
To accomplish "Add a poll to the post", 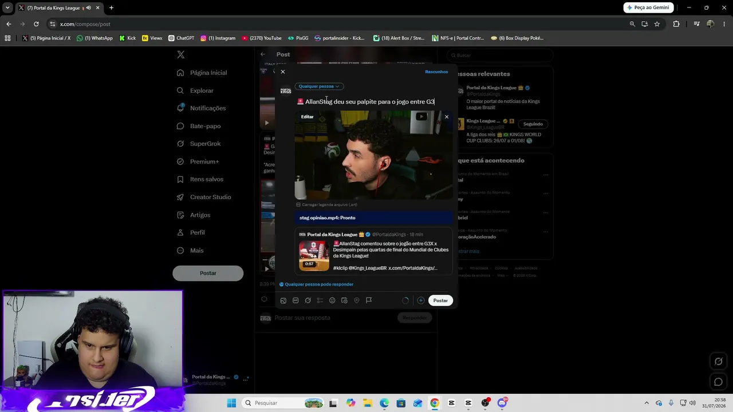I will (320, 300).
